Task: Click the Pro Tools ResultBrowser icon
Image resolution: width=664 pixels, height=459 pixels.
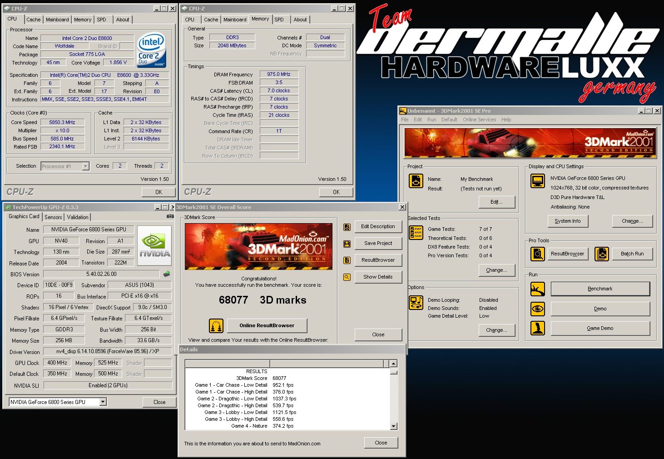Action: point(538,254)
